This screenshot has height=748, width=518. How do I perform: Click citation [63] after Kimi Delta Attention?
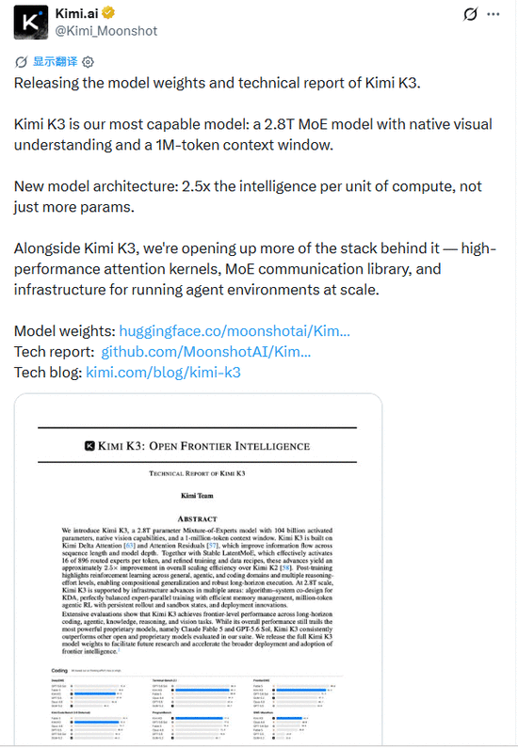coord(129,546)
